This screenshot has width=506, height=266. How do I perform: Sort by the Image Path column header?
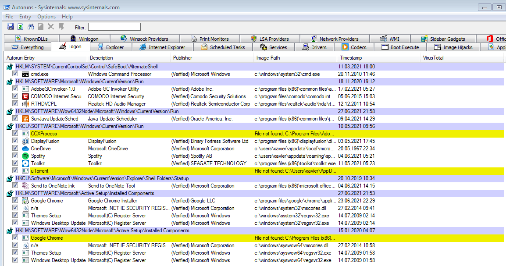tap(295, 58)
